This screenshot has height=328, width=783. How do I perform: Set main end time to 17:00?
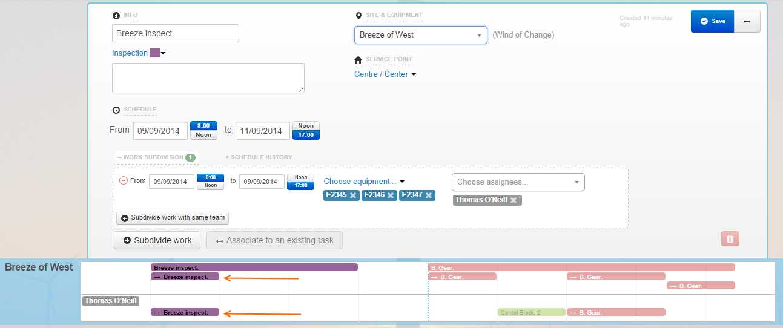click(x=306, y=134)
